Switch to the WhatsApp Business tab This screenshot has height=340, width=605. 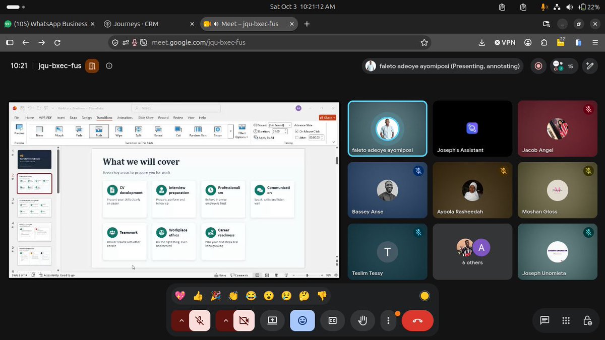49,24
